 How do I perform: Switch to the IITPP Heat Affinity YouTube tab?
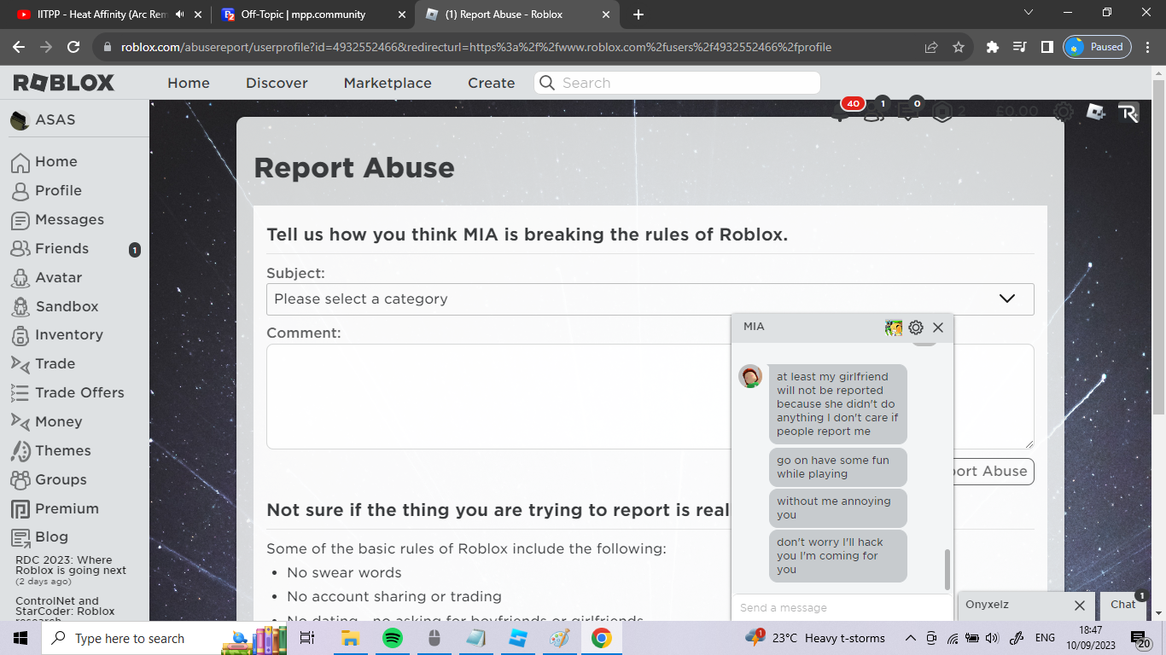106,14
